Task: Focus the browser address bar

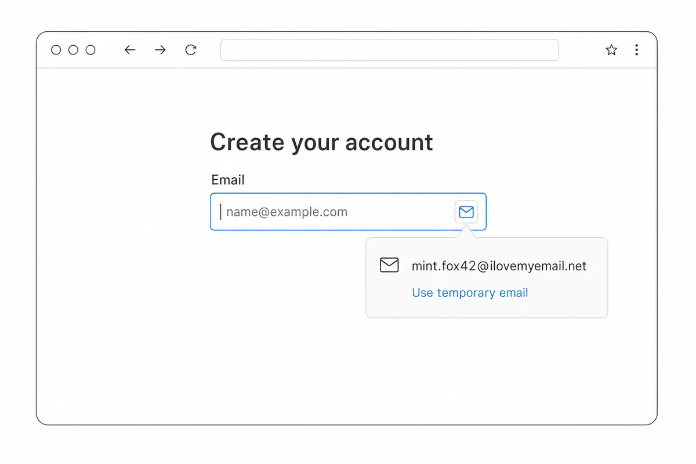Action: click(389, 50)
